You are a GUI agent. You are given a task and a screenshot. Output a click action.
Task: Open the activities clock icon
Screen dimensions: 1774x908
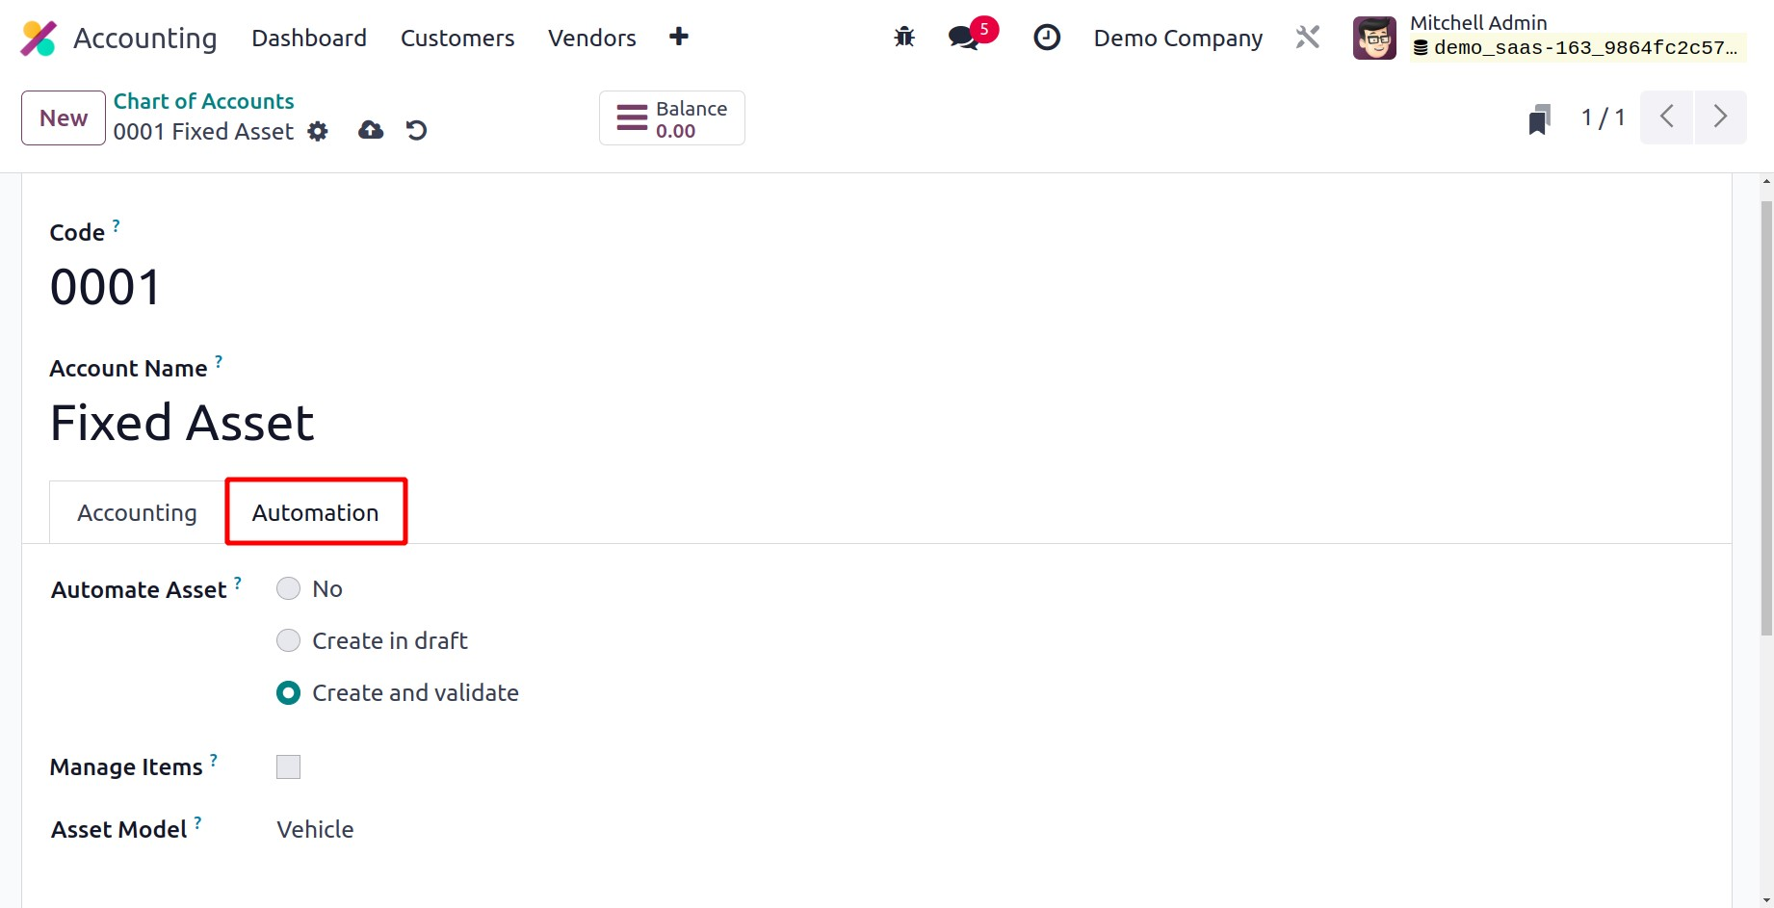tap(1046, 38)
